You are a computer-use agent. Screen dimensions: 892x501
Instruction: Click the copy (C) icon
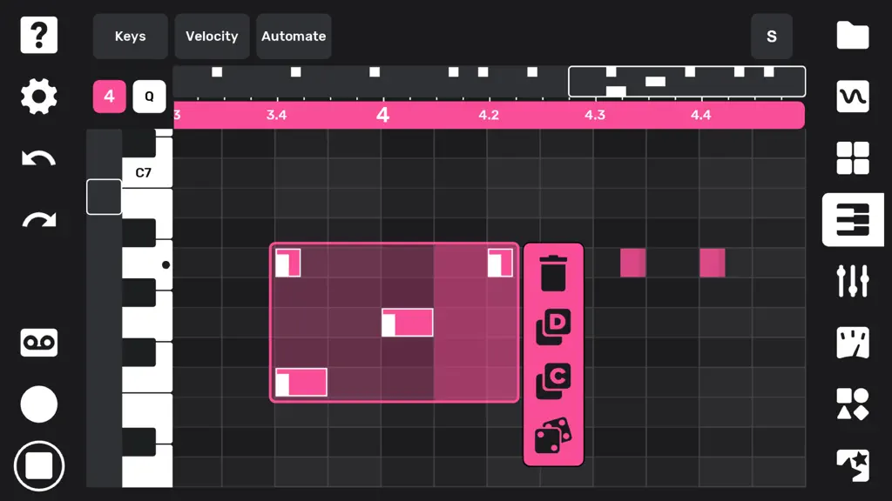pos(553,381)
